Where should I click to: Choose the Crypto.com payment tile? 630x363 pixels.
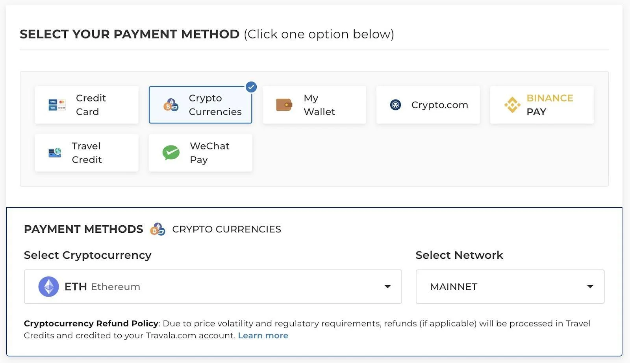(x=428, y=105)
